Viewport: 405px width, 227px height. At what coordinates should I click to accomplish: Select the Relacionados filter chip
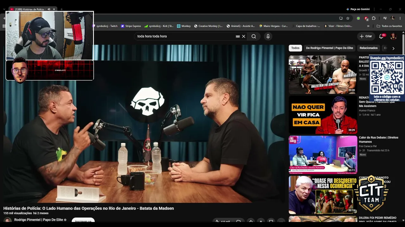coord(369,48)
